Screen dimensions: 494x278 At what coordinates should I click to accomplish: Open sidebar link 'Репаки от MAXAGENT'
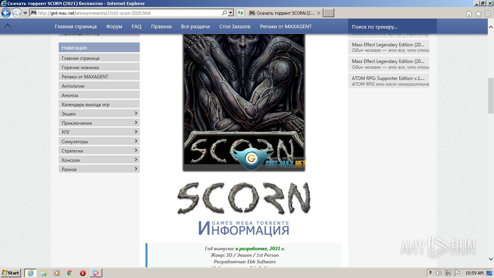click(x=99, y=76)
